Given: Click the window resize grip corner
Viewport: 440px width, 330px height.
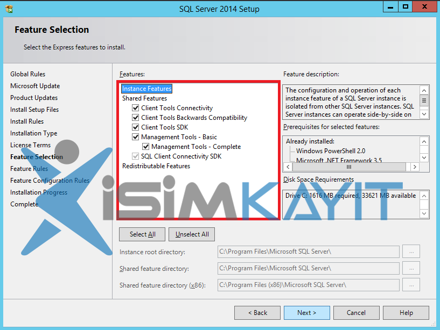Looking at the screenshot, I should (434, 324).
